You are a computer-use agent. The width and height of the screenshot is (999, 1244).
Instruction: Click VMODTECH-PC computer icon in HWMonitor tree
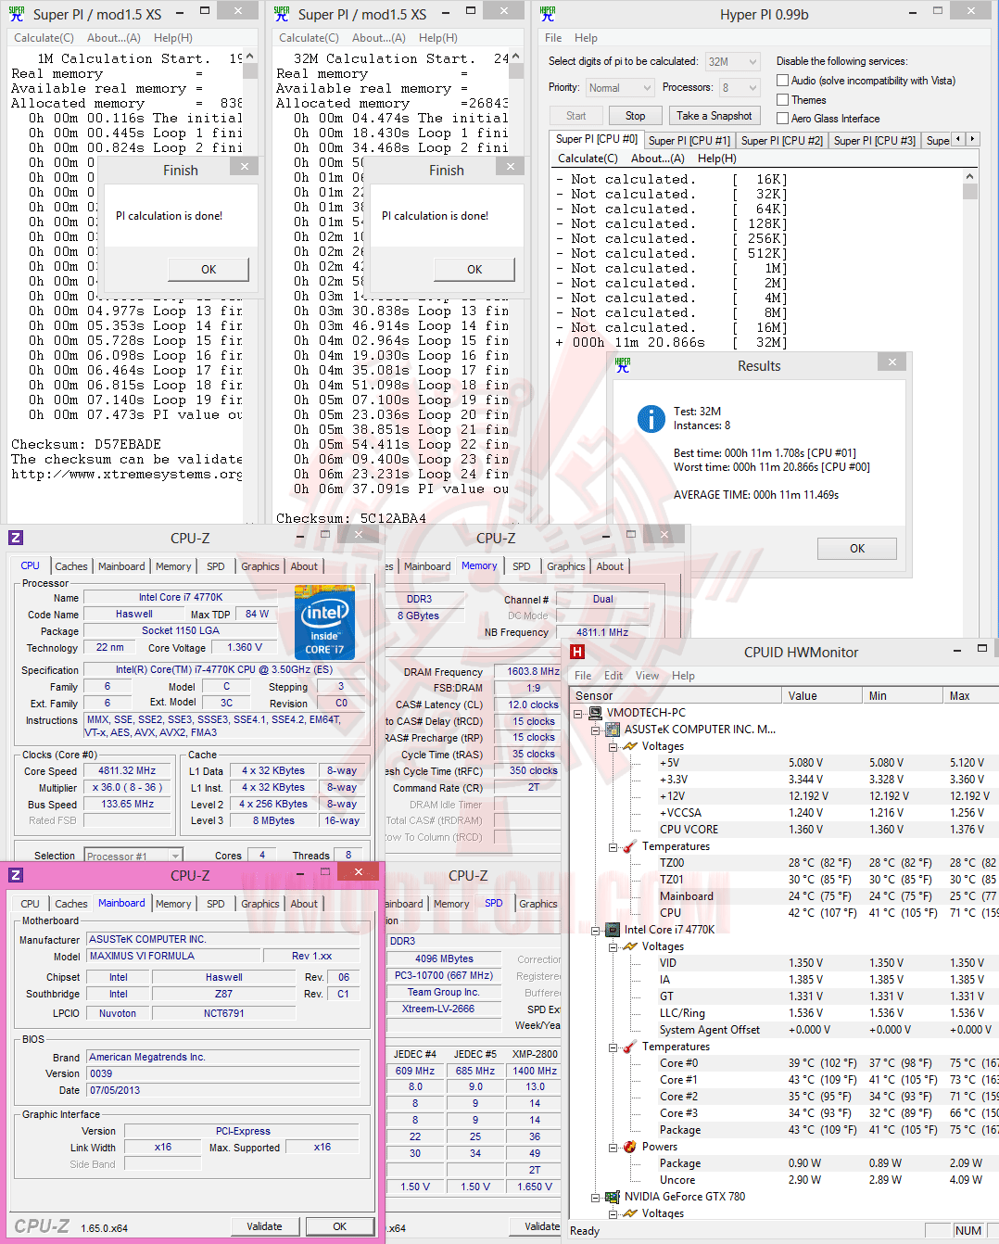(x=596, y=713)
